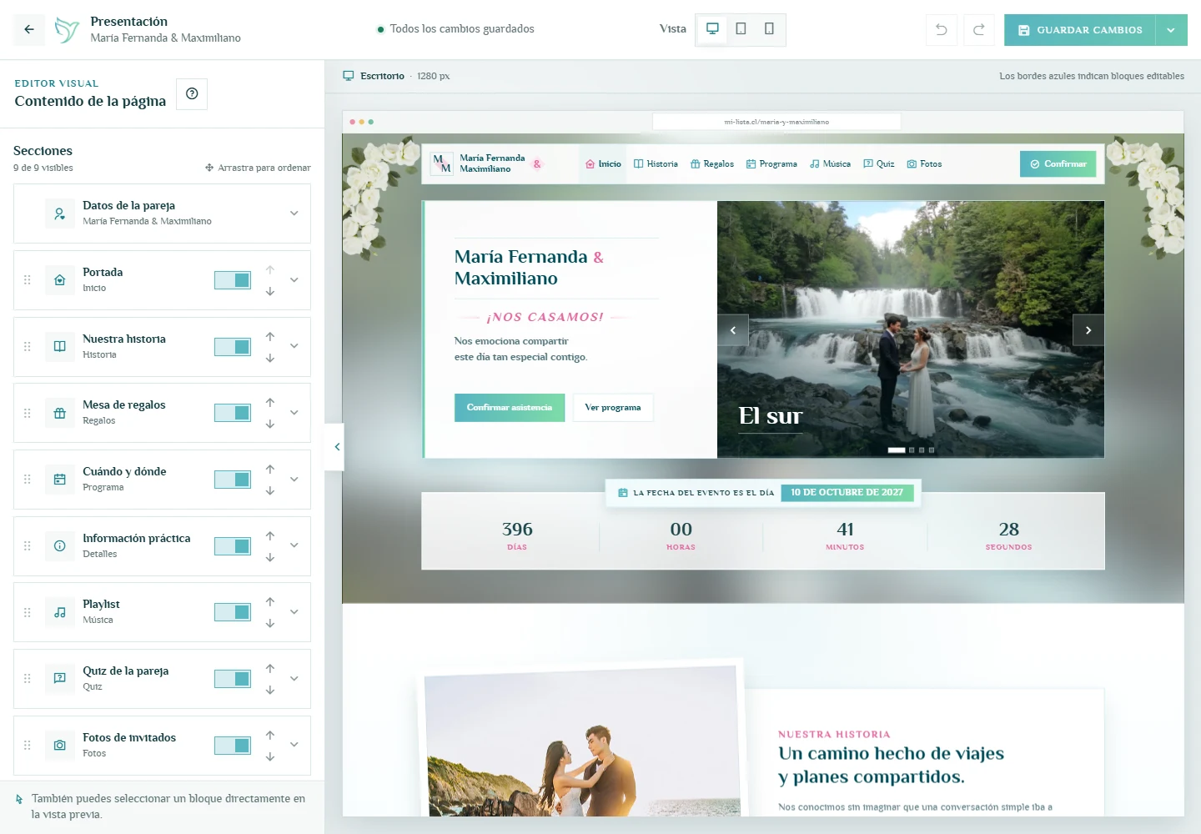The image size is (1201, 834).
Task: Toggle Nuestra historia section visibility
Action: point(233,347)
